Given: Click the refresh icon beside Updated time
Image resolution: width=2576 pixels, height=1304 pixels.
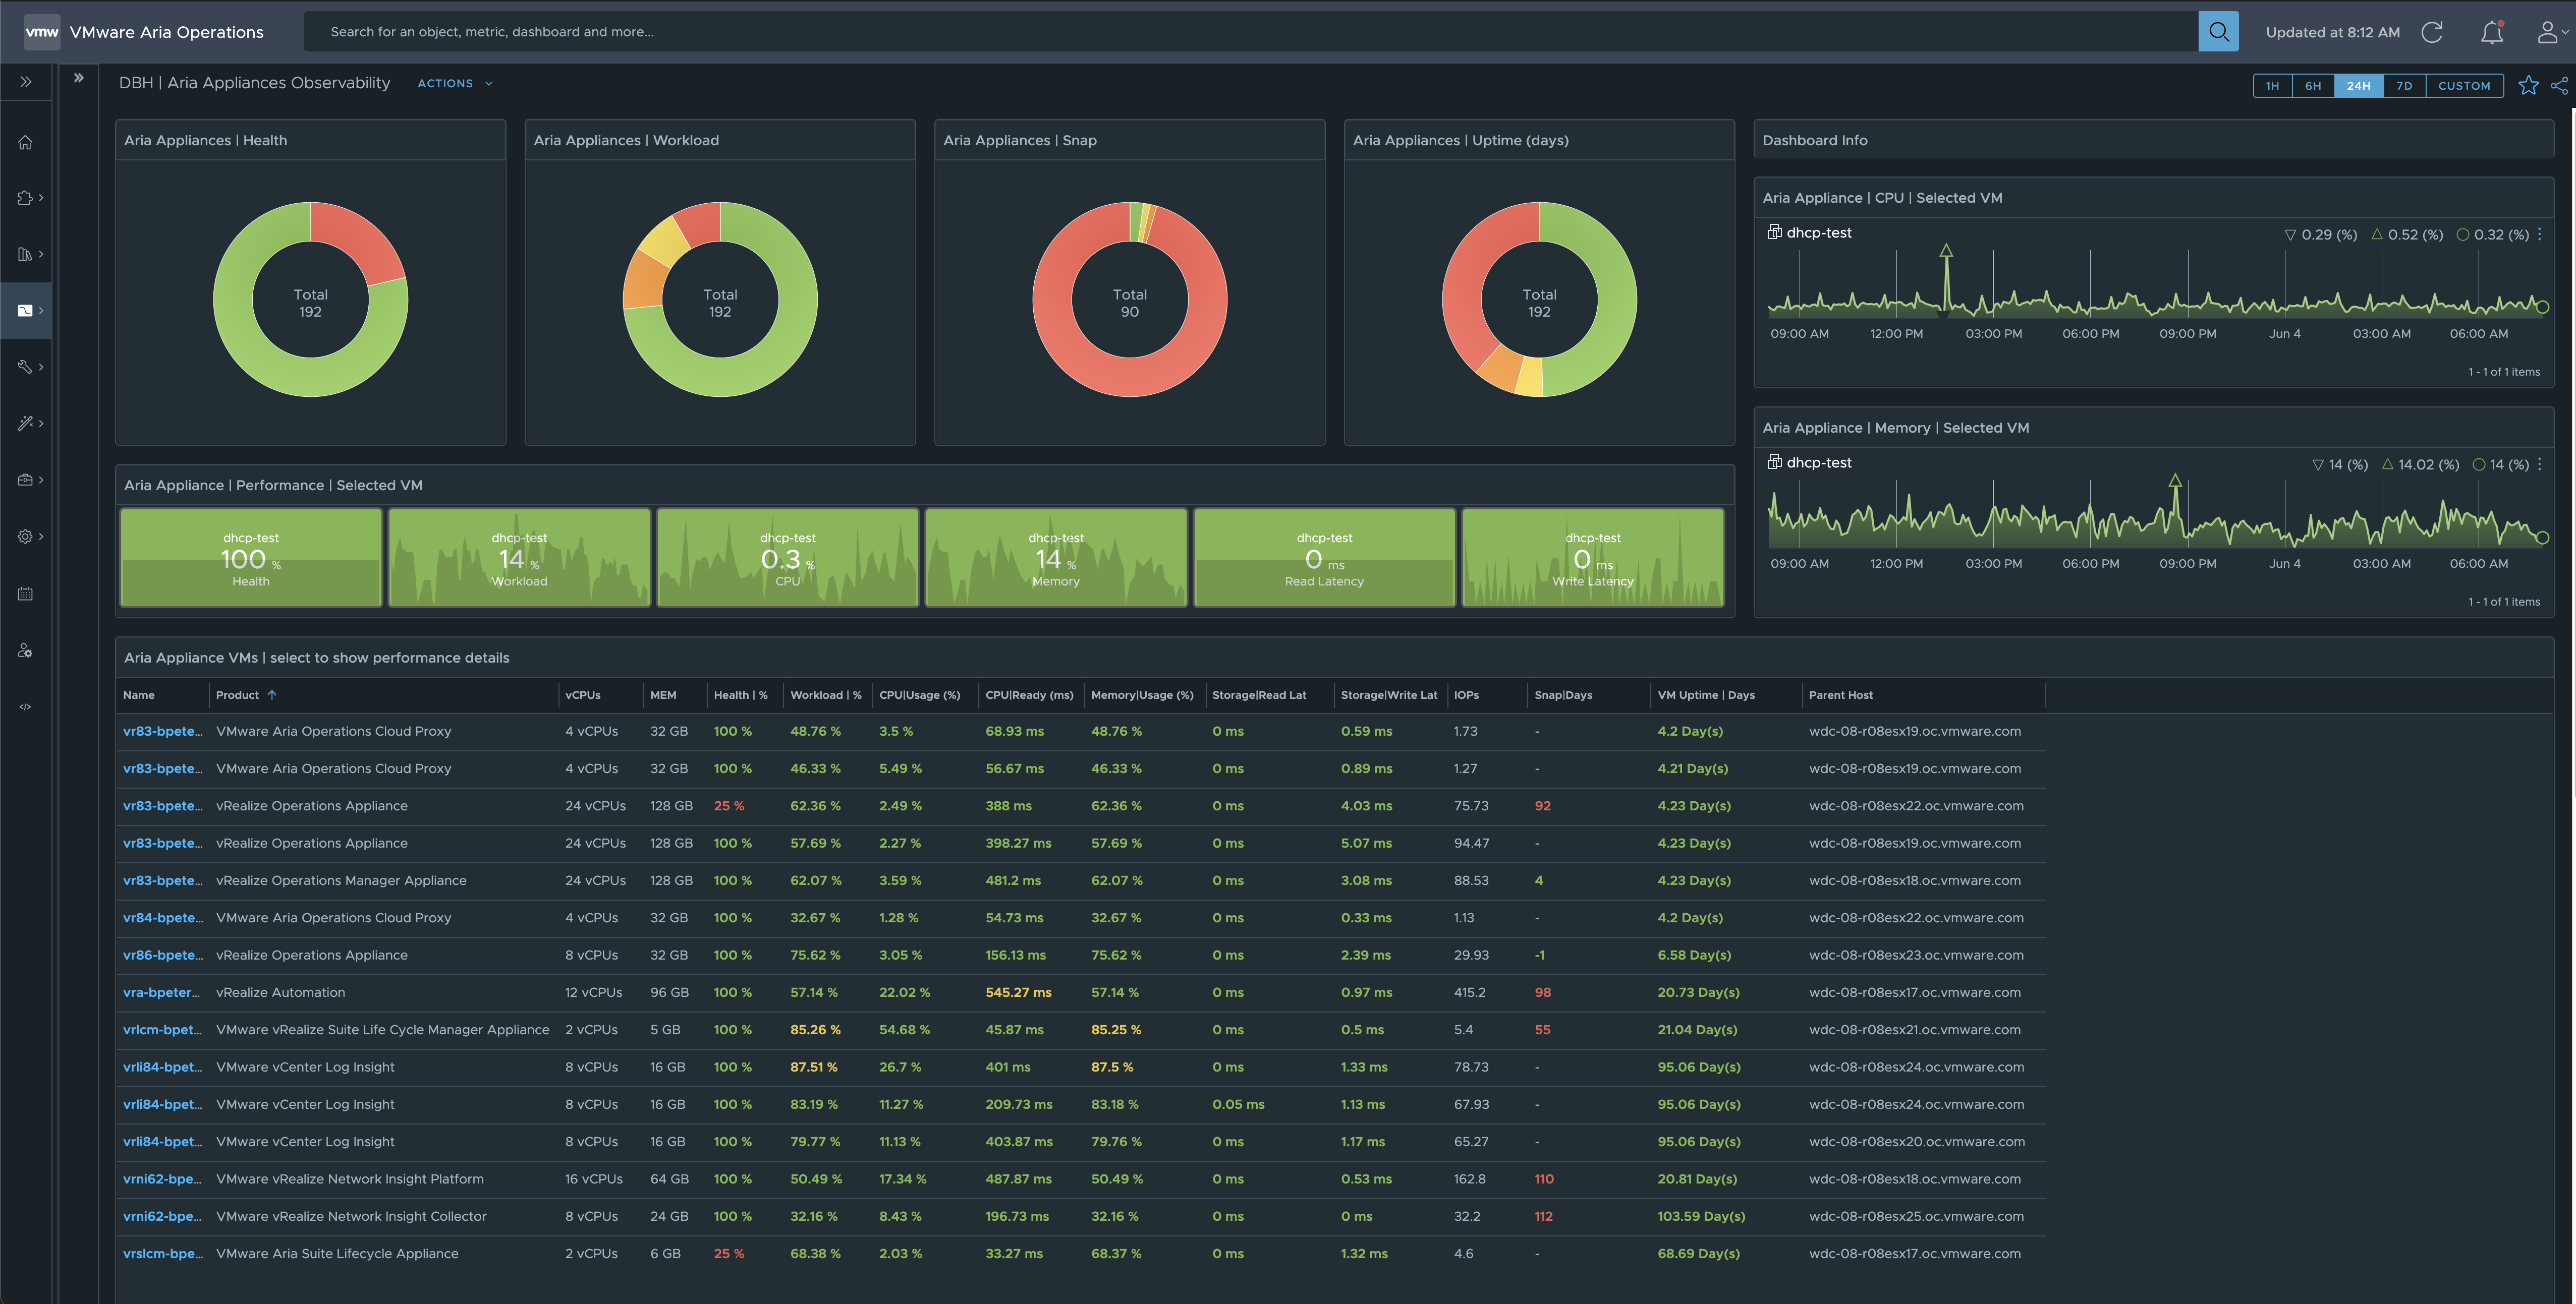Looking at the screenshot, I should point(2432,32).
